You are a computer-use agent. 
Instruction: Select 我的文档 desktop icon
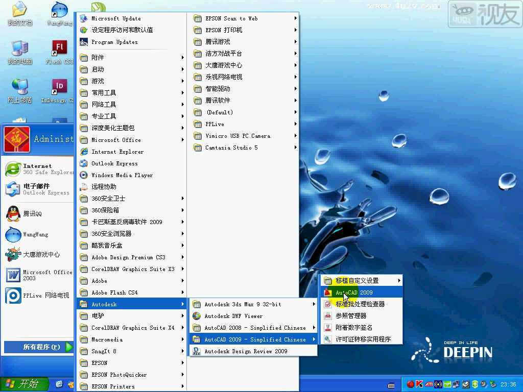[x=20, y=14]
